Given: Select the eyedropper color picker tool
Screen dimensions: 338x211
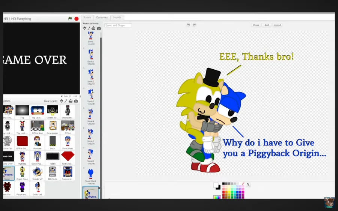Looking at the screenshot, I should tap(248, 185).
